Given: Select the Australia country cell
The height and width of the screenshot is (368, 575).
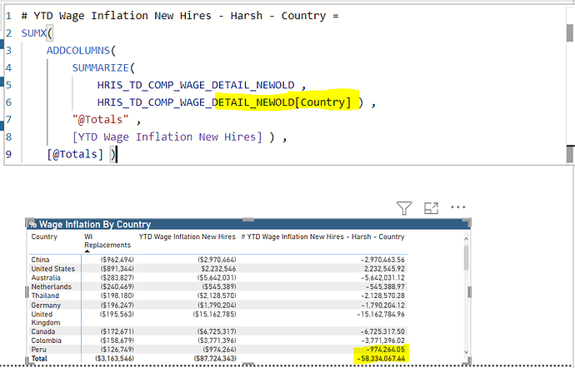Looking at the screenshot, I should 46,278.
